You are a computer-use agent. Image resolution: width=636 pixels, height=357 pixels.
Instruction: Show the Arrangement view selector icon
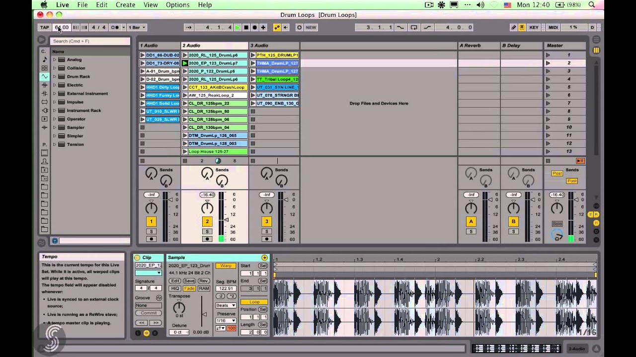(596, 39)
